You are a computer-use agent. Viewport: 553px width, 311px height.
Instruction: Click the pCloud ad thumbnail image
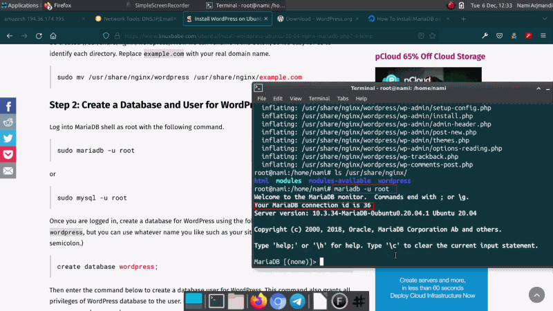(428, 75)
